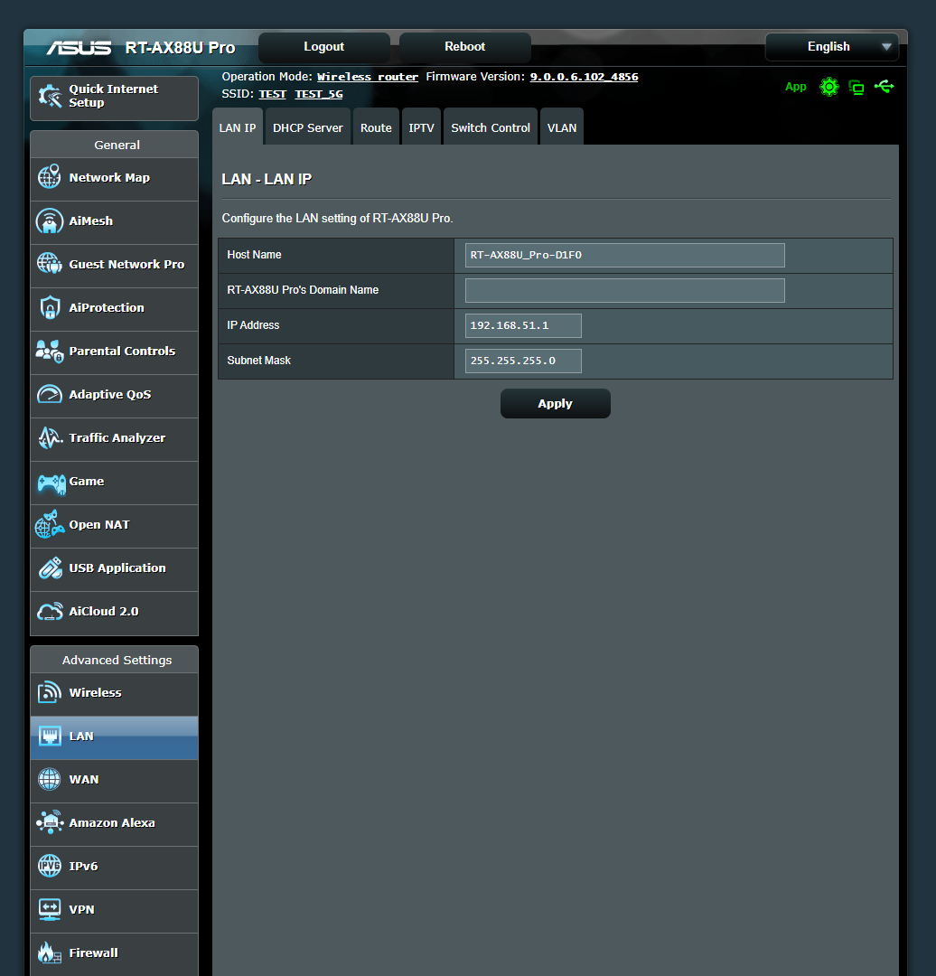Switch to the DHCP Server tab
This screenshot has width=936, height=976.
307,127
